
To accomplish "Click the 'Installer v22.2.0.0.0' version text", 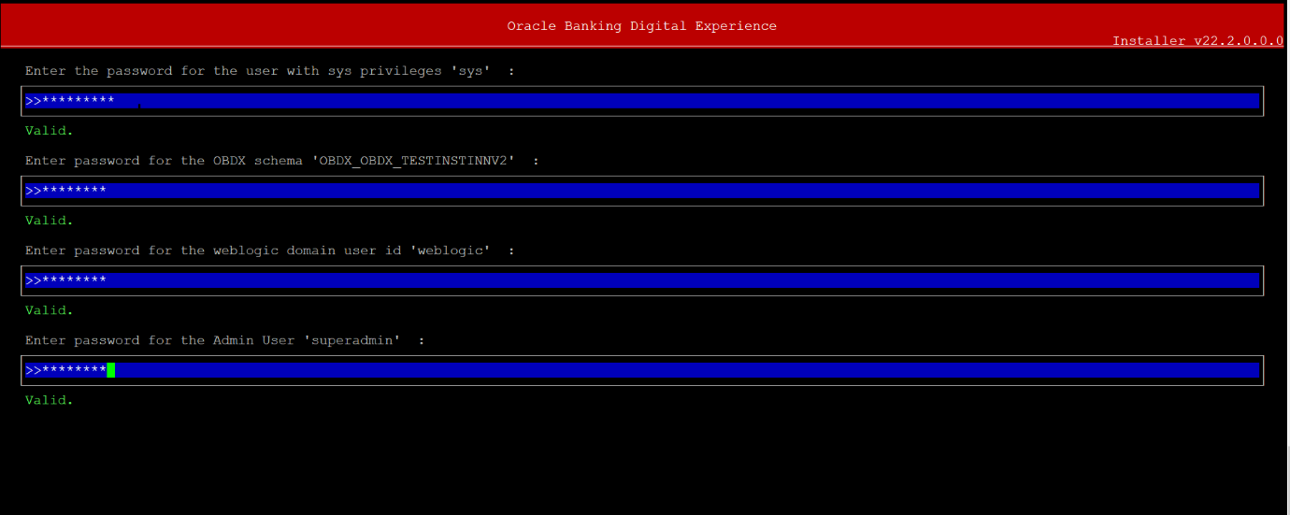I will click(x=1197, y=41).
